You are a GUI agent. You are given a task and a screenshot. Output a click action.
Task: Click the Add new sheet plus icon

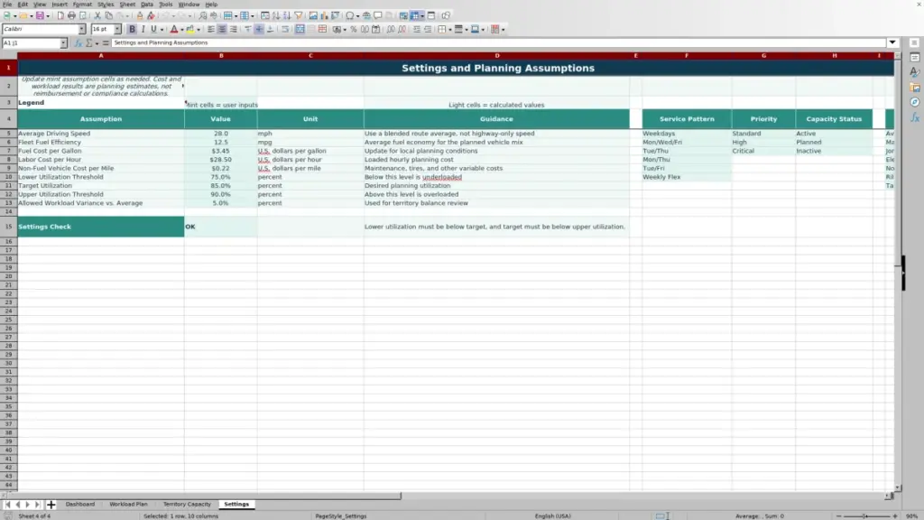point(51,504)
